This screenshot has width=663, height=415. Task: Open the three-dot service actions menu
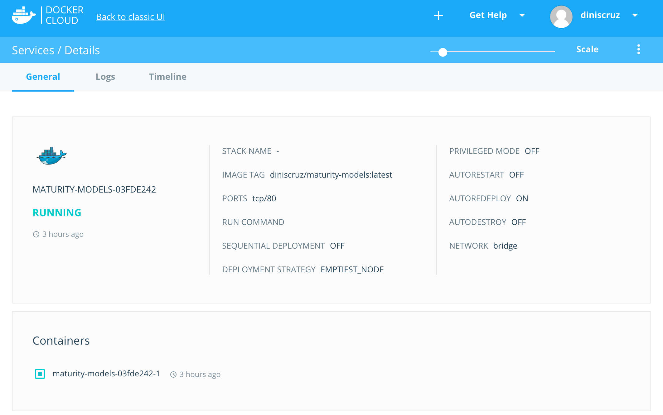coord(638,49)
